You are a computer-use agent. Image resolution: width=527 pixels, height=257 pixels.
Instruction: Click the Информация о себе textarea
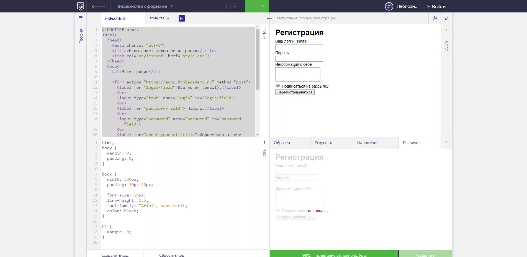click(298, 74)
